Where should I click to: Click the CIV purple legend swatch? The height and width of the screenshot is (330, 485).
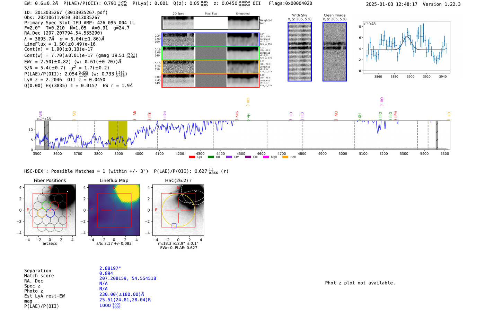[229, 157]
